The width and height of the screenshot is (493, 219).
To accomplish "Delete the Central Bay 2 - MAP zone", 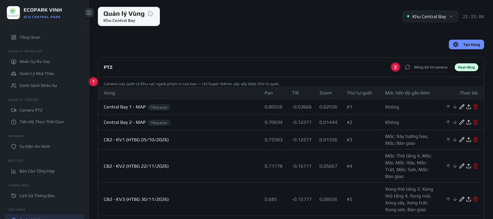I will click(x=475, y=122).
